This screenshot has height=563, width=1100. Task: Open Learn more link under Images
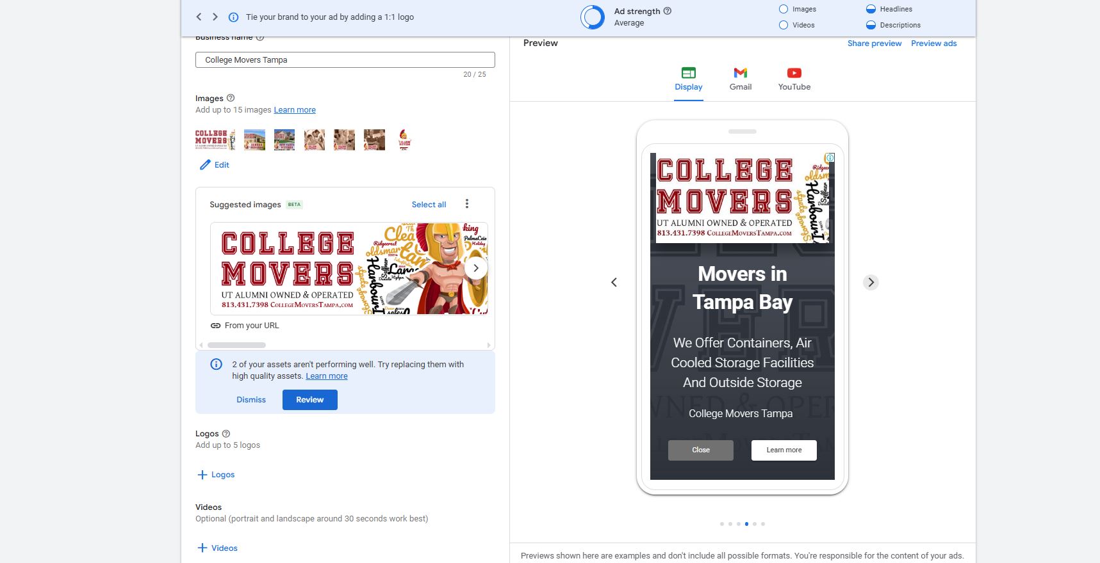point(295,110)
